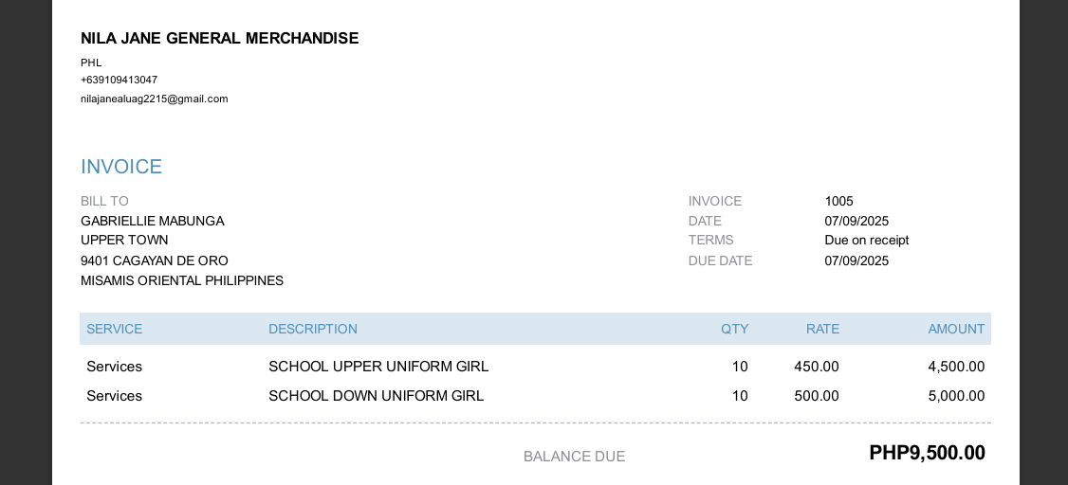Click the DUE DATE label
Viewport: 1068px width, 485px height.
720,260
